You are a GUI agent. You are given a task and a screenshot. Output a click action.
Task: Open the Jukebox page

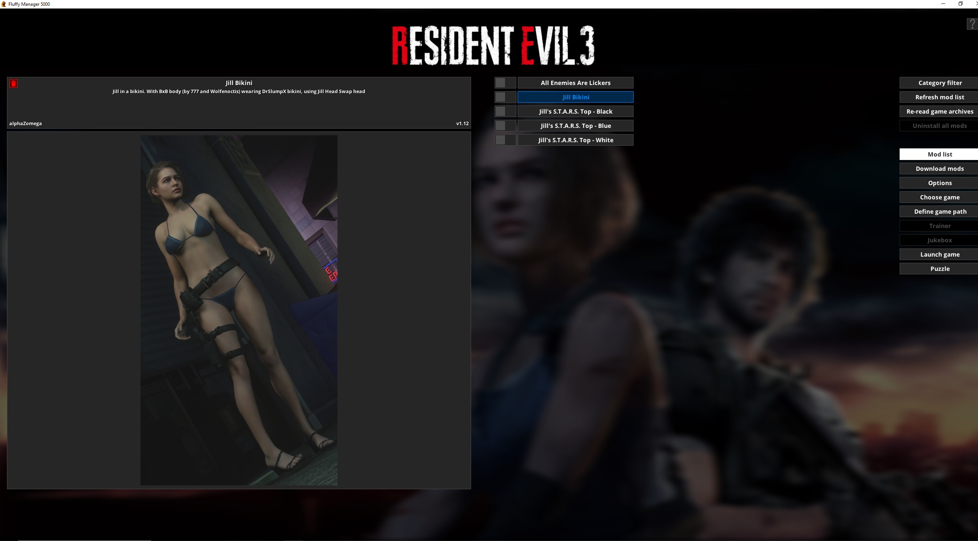point(940,240)
